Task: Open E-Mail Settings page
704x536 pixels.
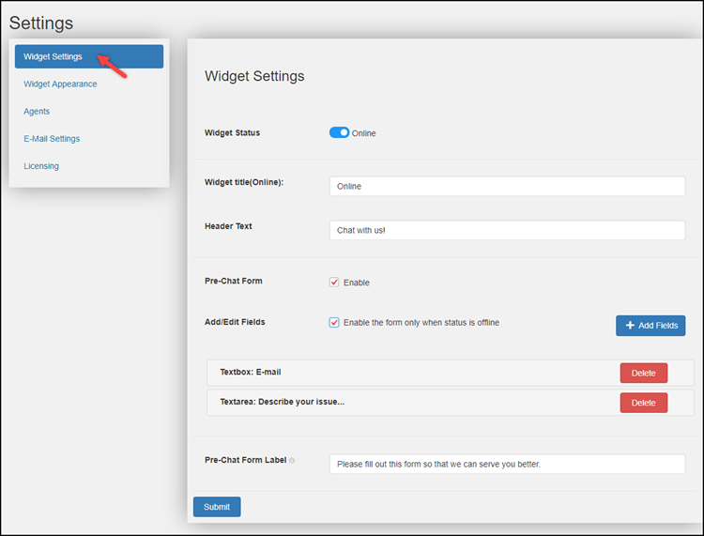Action: point(52,139)
